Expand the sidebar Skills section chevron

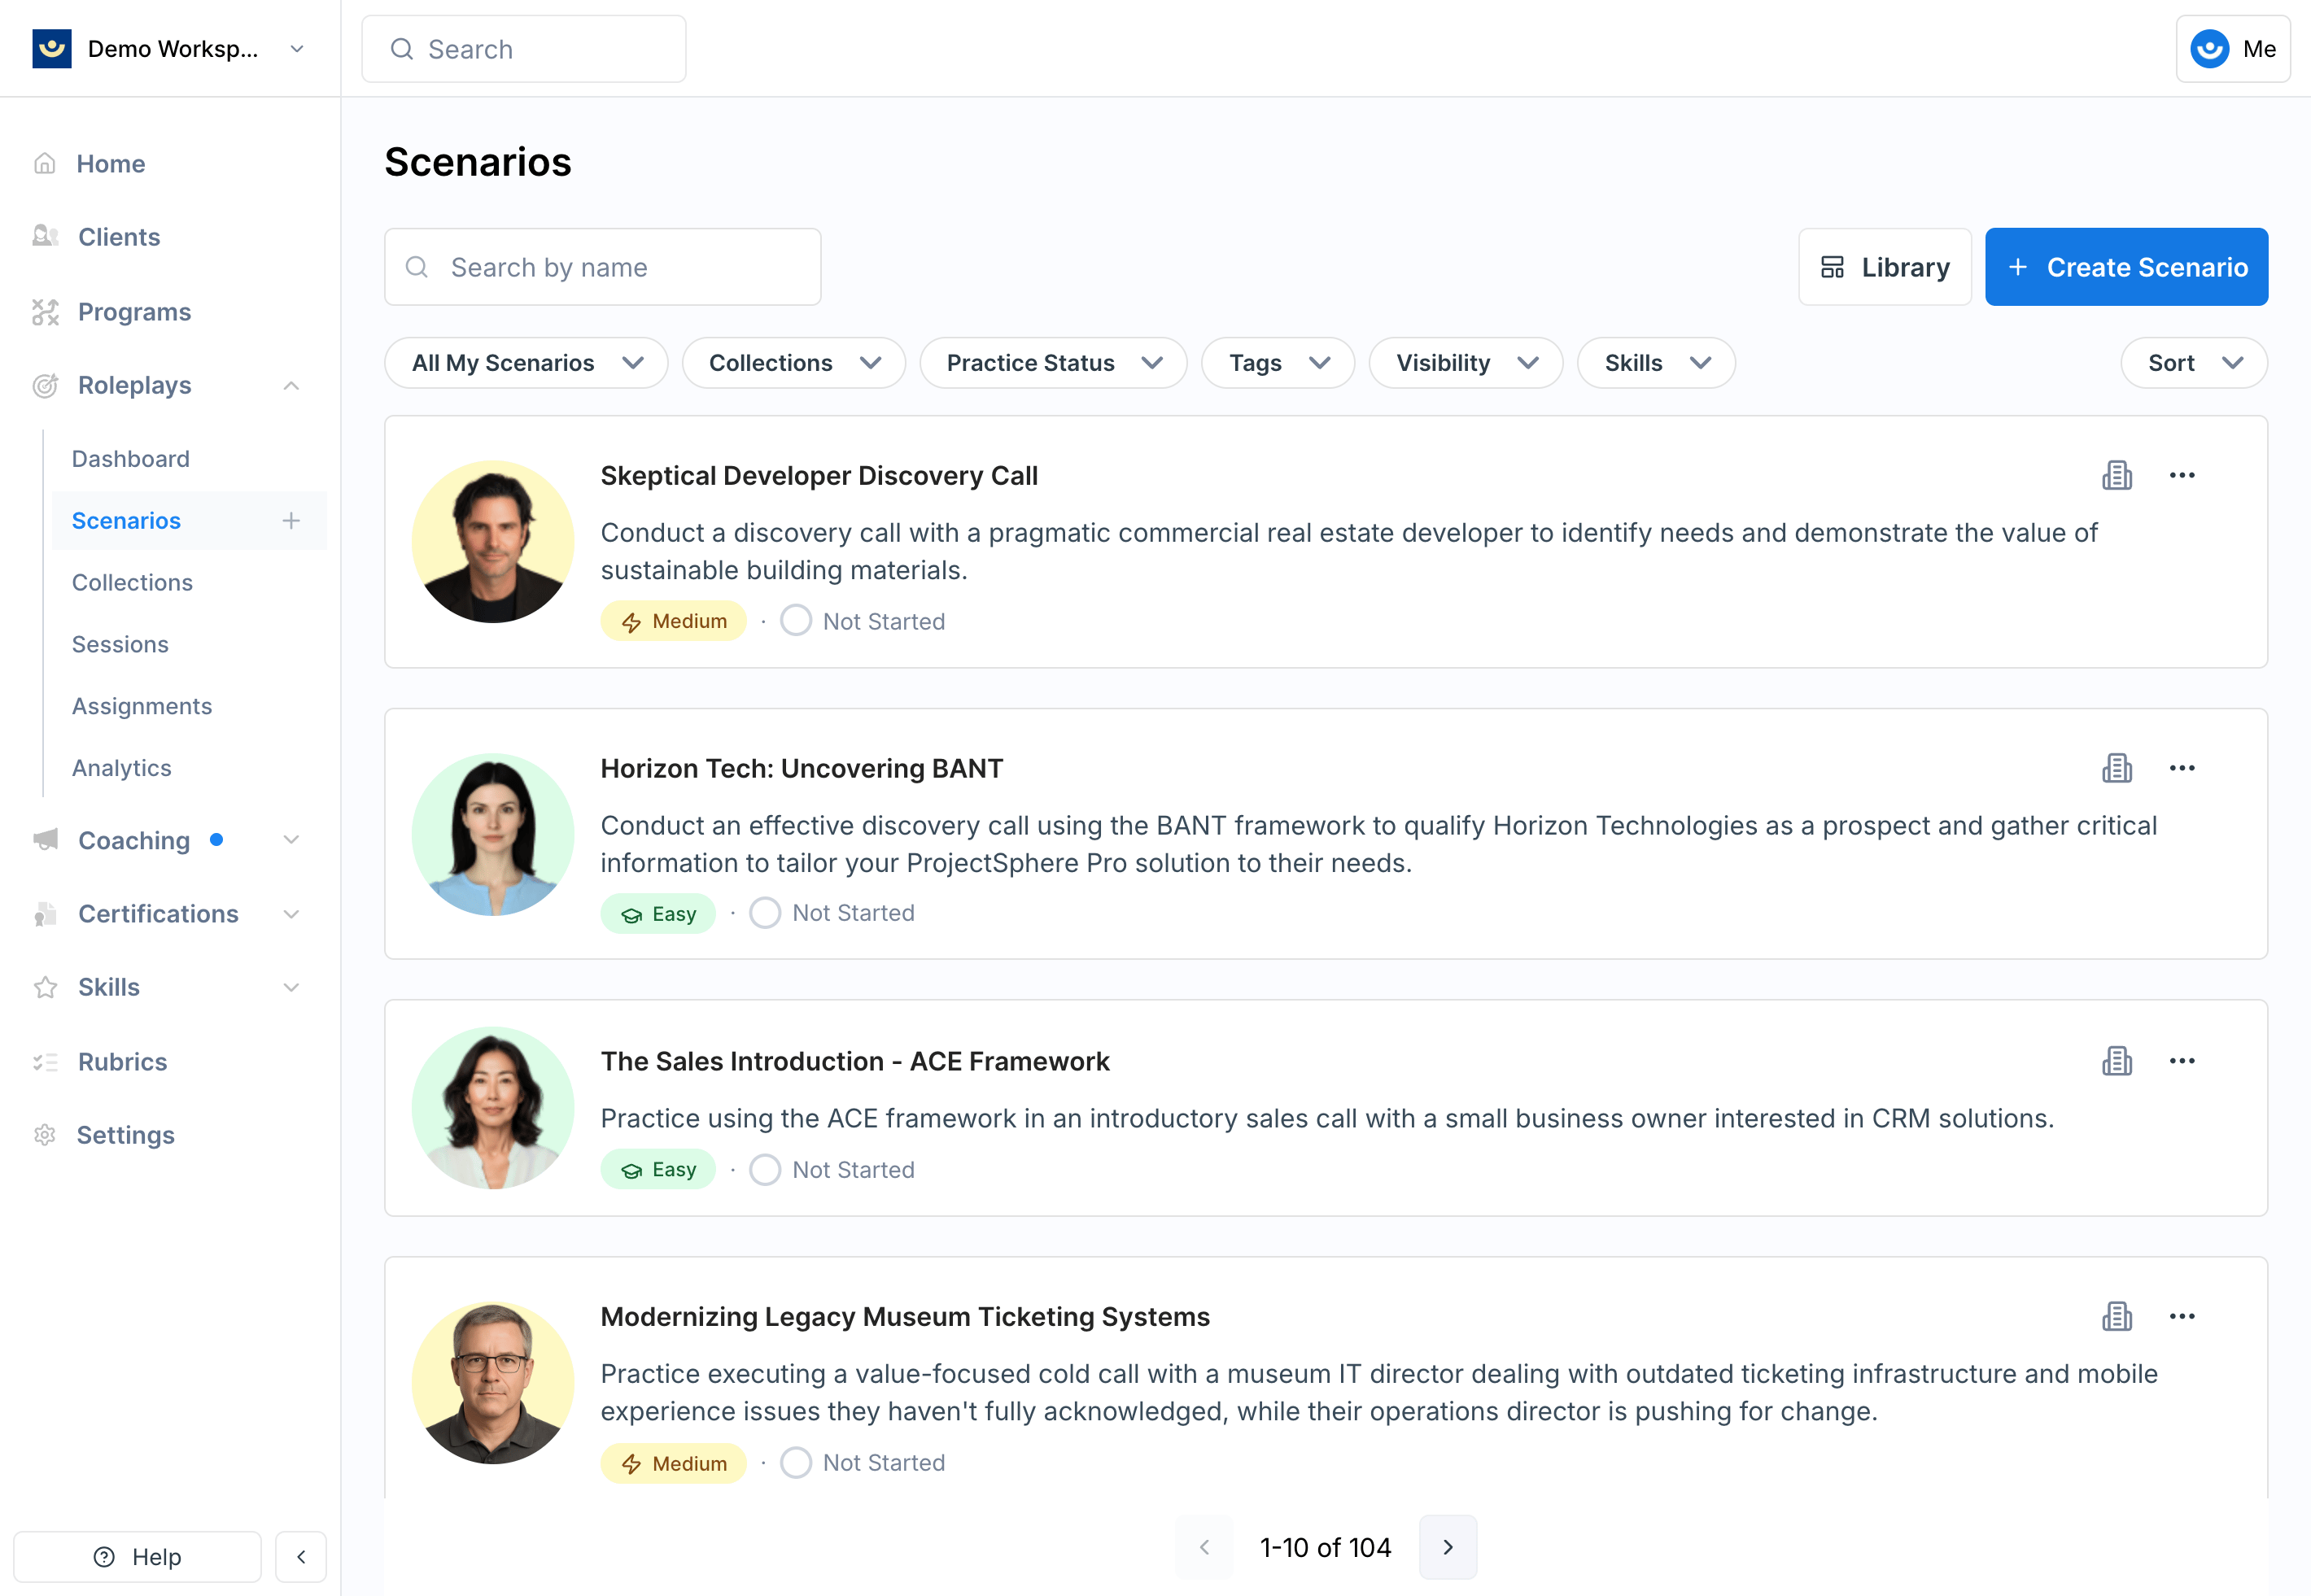tap(291, 987)
